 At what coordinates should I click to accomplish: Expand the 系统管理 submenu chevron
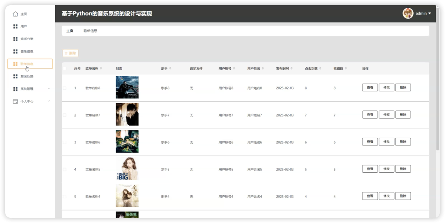(x=49, y=89)
